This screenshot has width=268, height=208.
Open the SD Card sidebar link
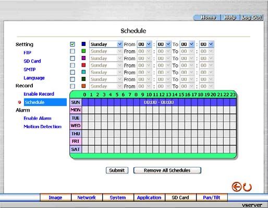(32, 61)
